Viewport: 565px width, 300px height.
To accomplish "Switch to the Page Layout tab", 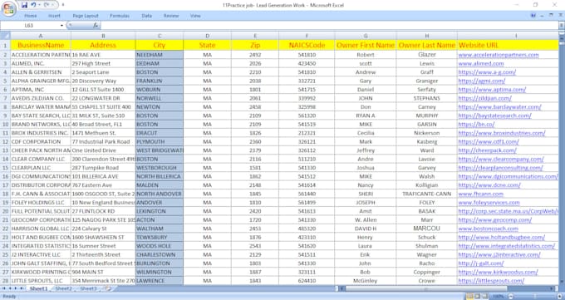I will (86, 16).
